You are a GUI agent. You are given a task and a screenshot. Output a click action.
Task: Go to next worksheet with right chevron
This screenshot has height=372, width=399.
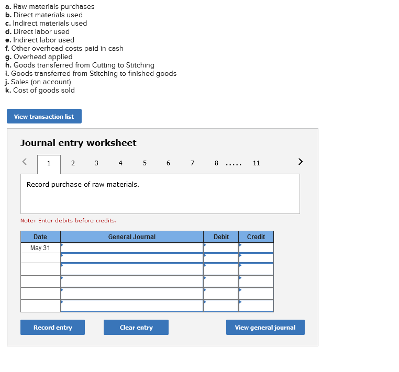300,162
